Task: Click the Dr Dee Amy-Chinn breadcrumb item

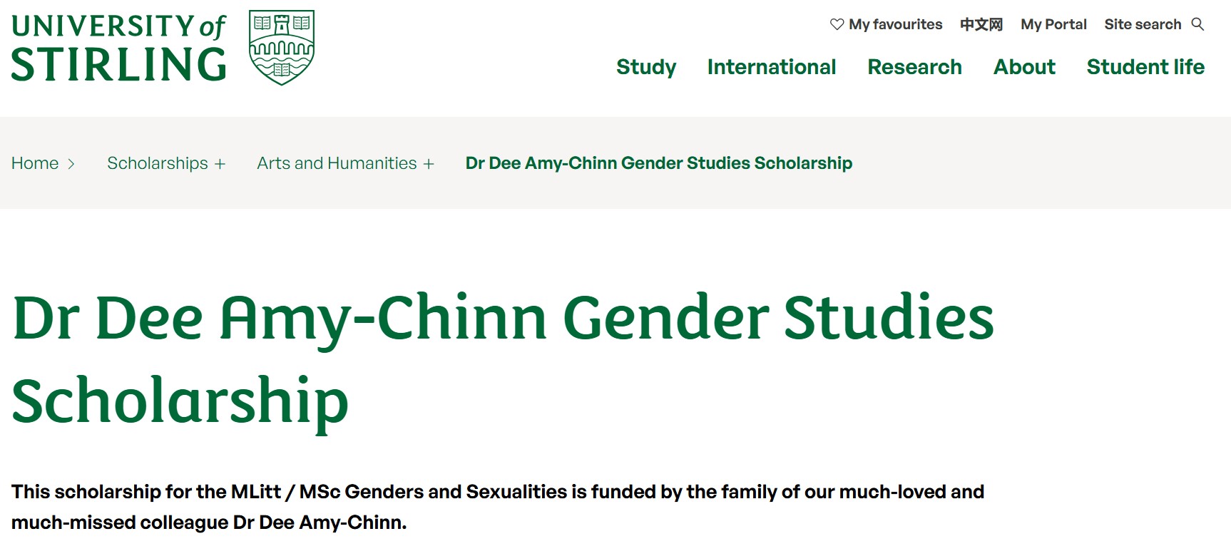Action: point(658,163)
